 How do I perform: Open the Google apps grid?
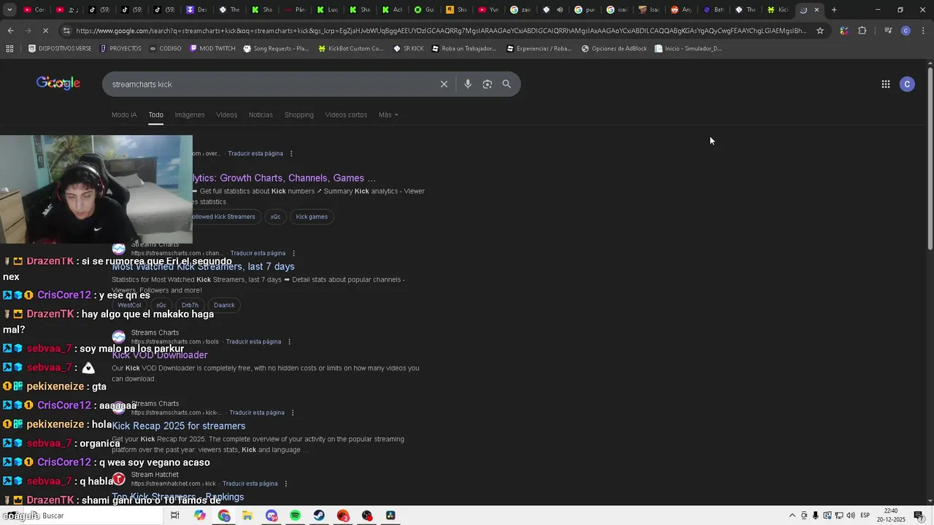[885, 84]
